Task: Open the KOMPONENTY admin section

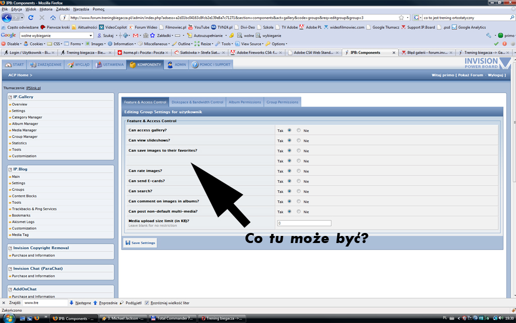Action: [145, 64]
